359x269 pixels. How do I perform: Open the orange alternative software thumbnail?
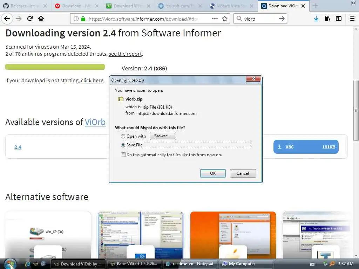pyautogui.click(x=233, y=235)
